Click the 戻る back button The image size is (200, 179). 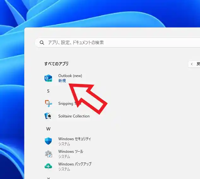click(194, 64)
